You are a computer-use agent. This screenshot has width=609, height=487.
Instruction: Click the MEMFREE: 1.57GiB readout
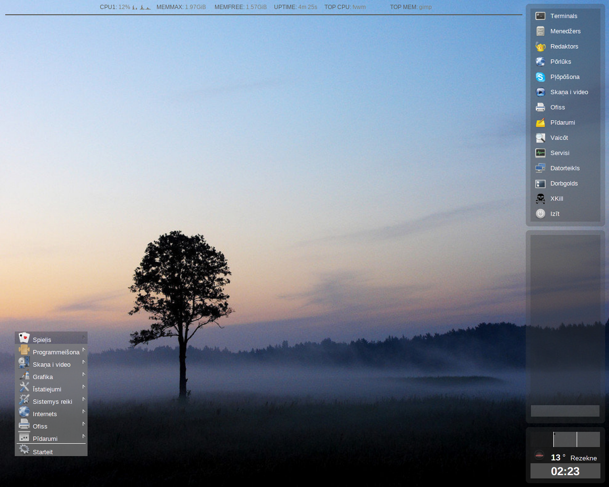[241, 7]
